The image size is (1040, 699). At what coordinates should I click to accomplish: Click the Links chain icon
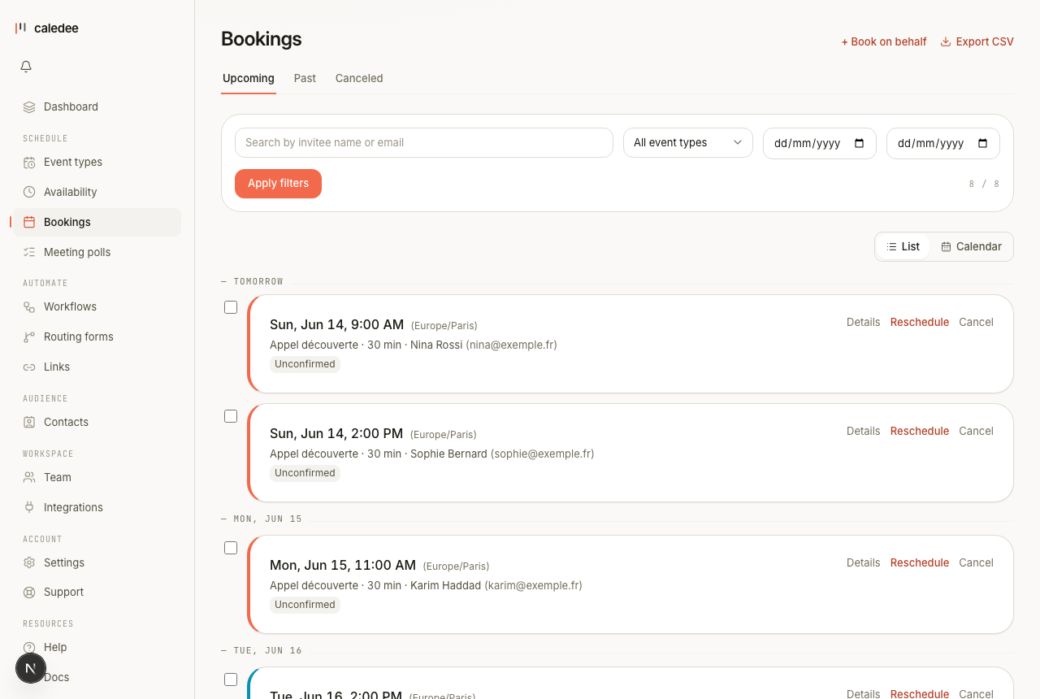pyautogui.click(x=29, y=367)
